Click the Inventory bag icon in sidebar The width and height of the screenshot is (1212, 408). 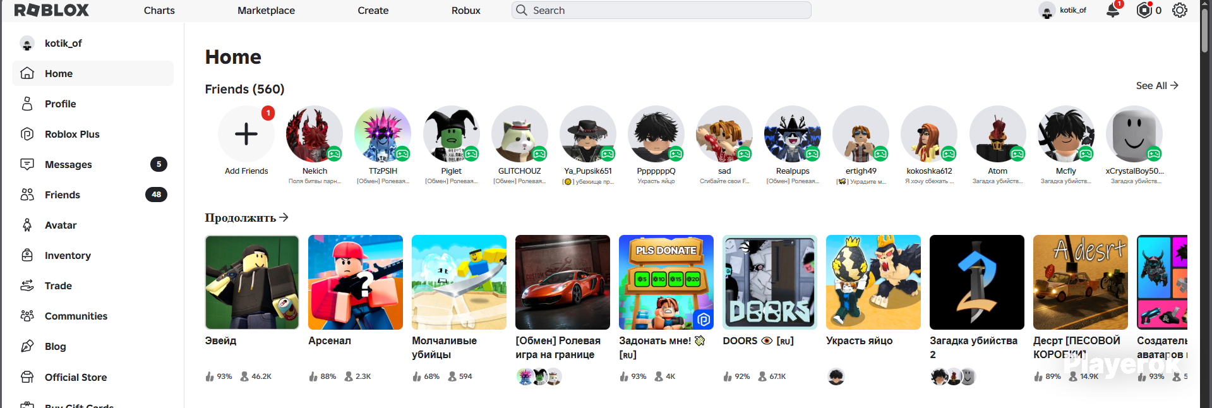(27, 255)
